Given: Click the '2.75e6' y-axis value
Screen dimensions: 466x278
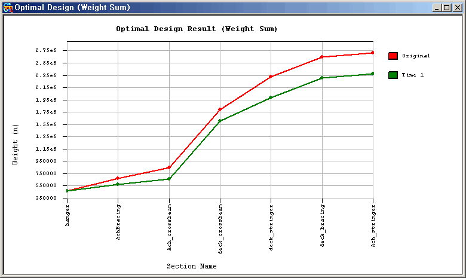Looking at the screenshot, I should point(46,51).
